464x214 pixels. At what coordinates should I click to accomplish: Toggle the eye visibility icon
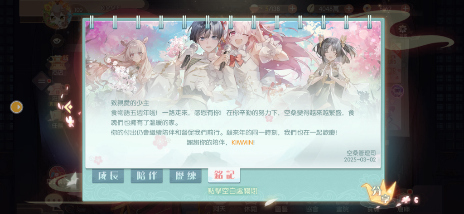tap(57, 41)
